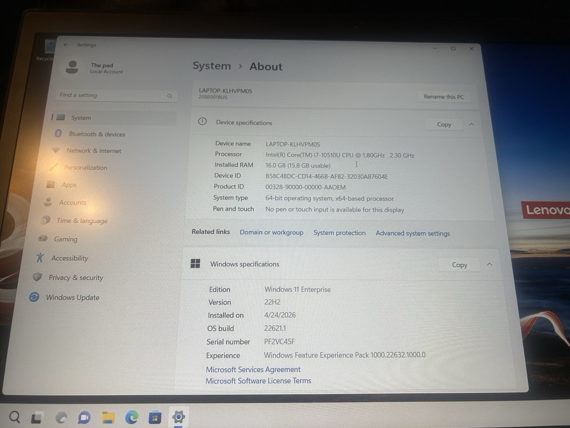Copy the Device specifications
The width and height of the screenshot is (570, 428).
[444, 124]
